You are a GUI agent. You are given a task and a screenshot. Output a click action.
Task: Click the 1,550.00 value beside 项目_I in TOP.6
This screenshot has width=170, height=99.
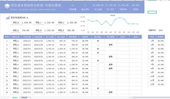click(x=49, y=23)
